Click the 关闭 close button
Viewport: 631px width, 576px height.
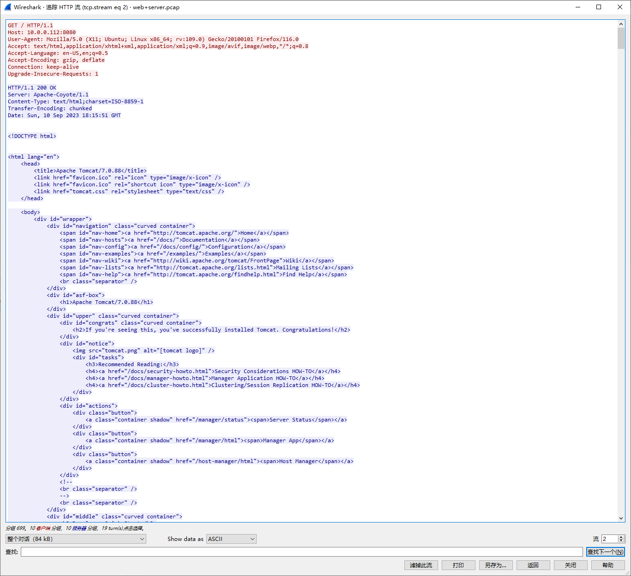(570, 565)
